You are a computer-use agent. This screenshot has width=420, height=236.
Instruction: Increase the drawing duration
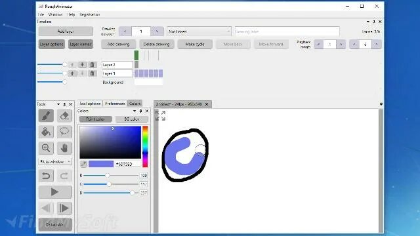[157, 31]
